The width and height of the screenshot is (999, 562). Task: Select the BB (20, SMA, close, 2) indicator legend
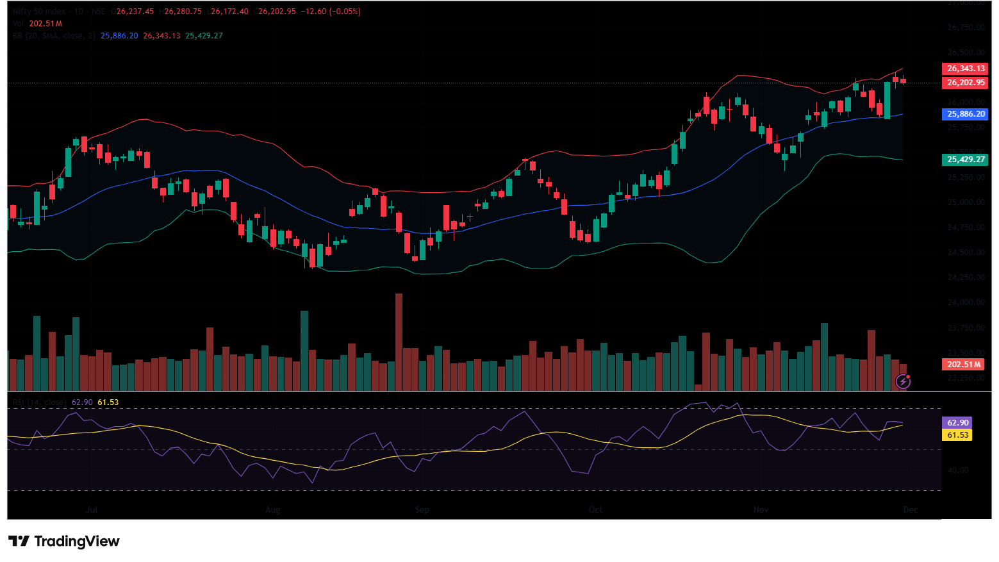coord(54,36)
